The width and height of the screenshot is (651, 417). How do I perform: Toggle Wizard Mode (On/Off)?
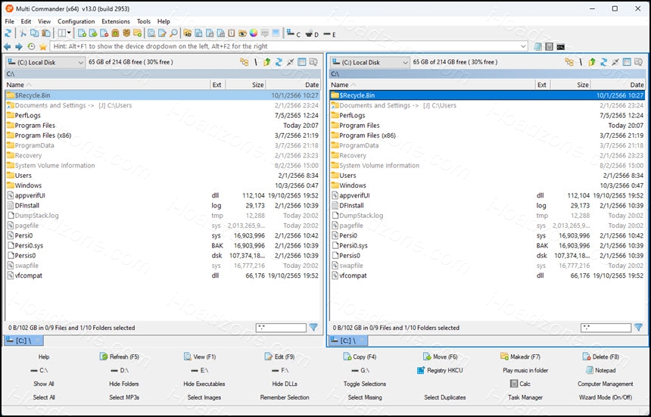point(606,397)
